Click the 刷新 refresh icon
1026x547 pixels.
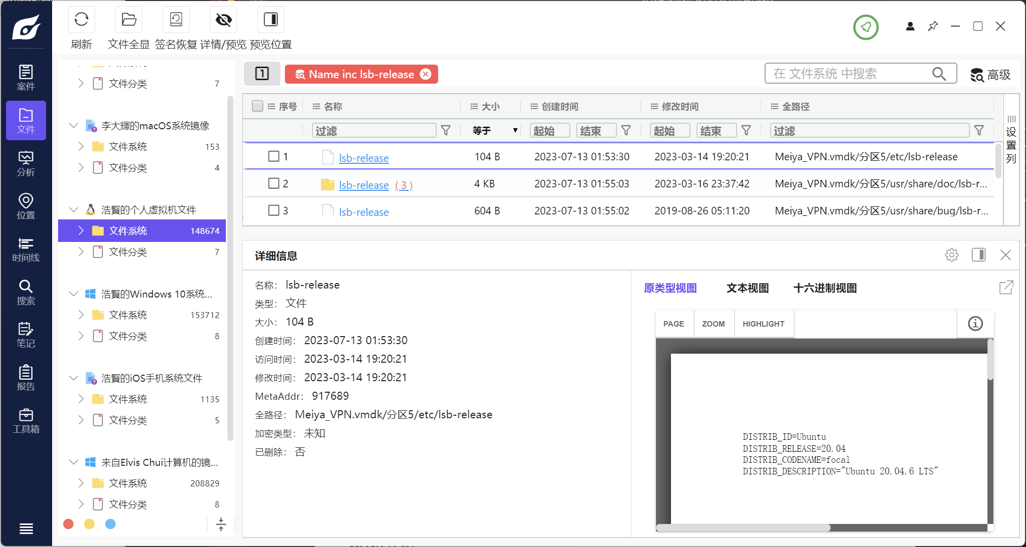pos(81,20)
